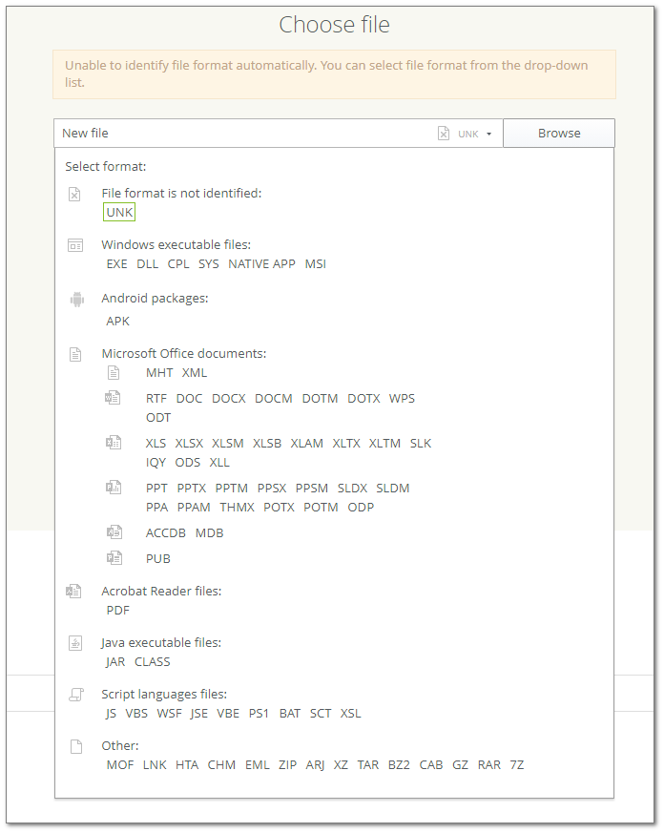Click the Android packages robot icon
This screenshot has height=833, width=664.
[77, 300]
